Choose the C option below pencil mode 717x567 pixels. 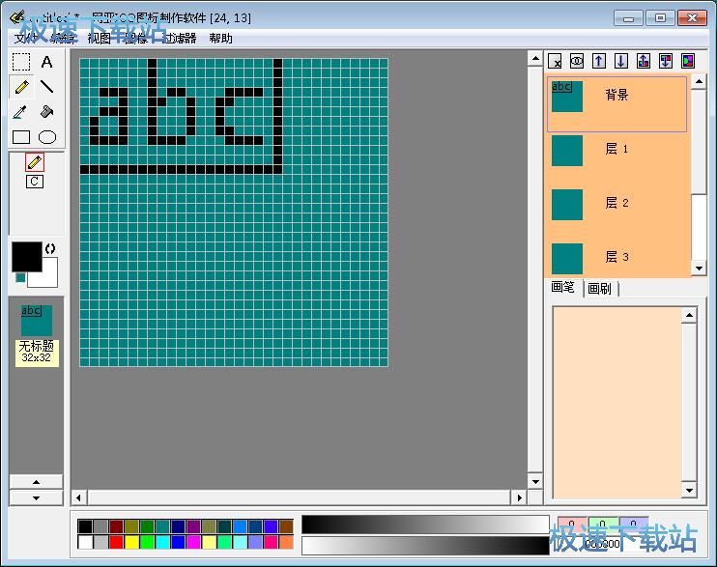pyautogui.click(x=35, y=182)
